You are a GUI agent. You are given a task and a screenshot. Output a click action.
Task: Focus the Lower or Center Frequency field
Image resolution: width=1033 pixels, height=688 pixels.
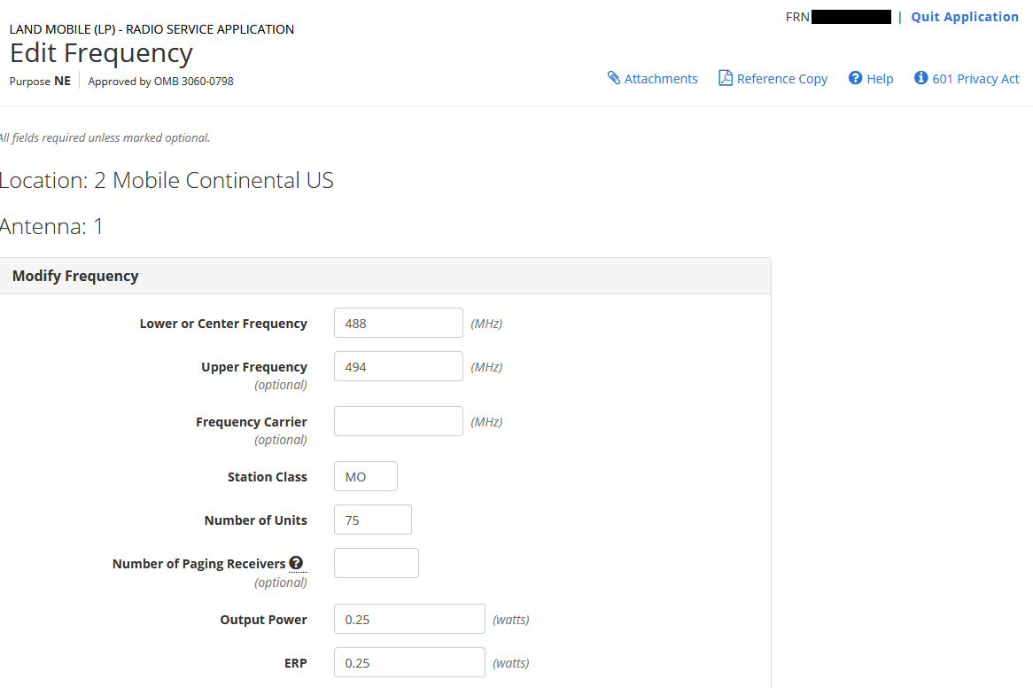coord(398,324)
